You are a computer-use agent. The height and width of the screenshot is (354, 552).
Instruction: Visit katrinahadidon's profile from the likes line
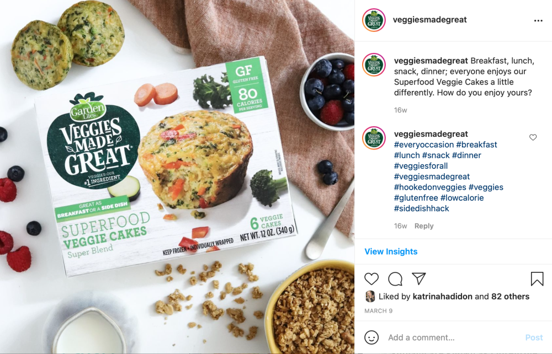click(x=442, y=296)
